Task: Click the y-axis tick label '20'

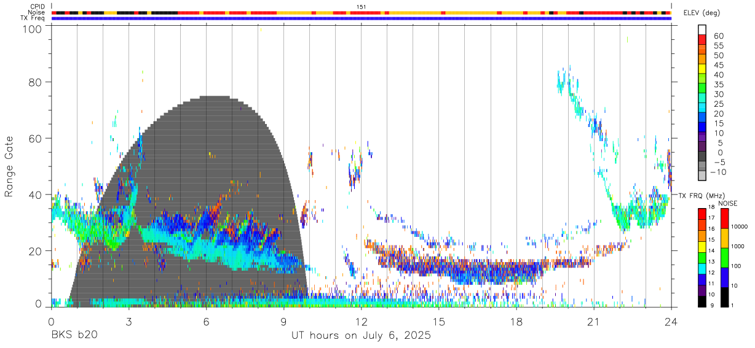Action: point(36,251)
